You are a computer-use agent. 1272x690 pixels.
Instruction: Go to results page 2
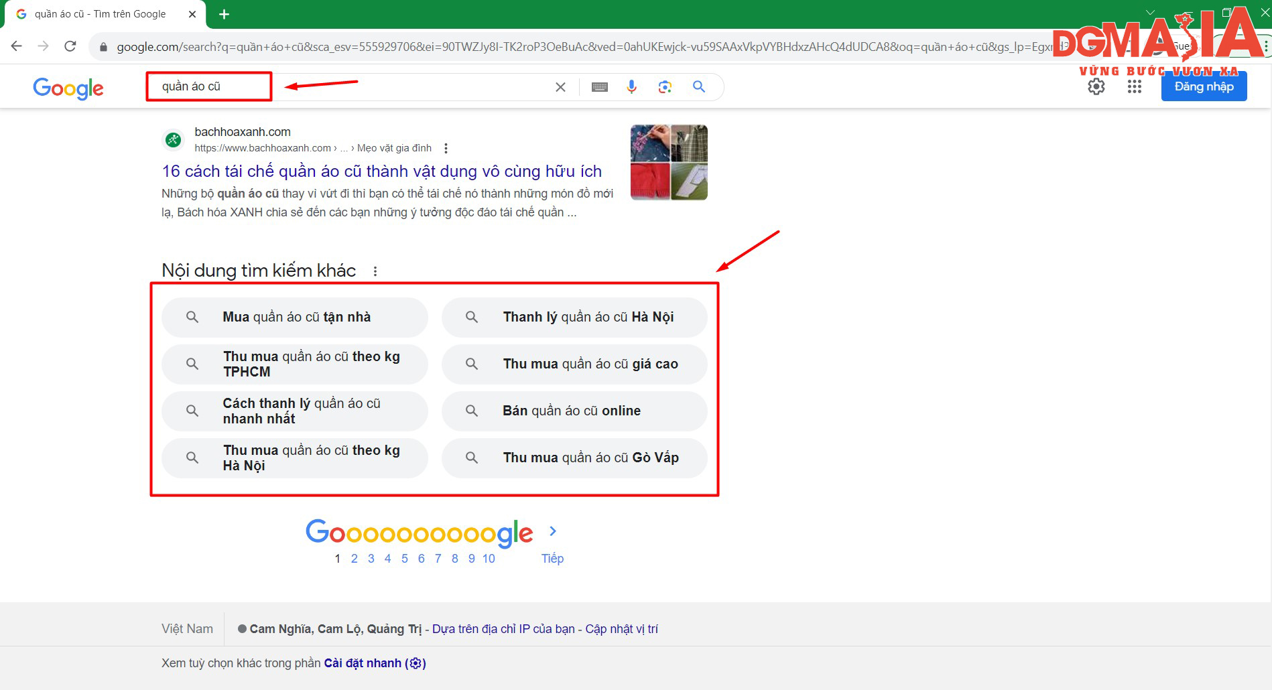click(x=355, y=559)
